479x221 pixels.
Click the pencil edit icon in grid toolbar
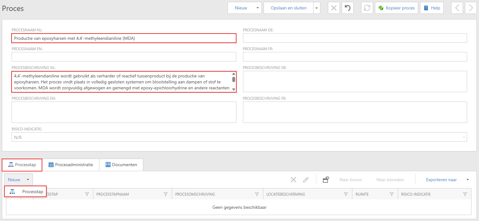pyautogui.click(x=306, y=180)
